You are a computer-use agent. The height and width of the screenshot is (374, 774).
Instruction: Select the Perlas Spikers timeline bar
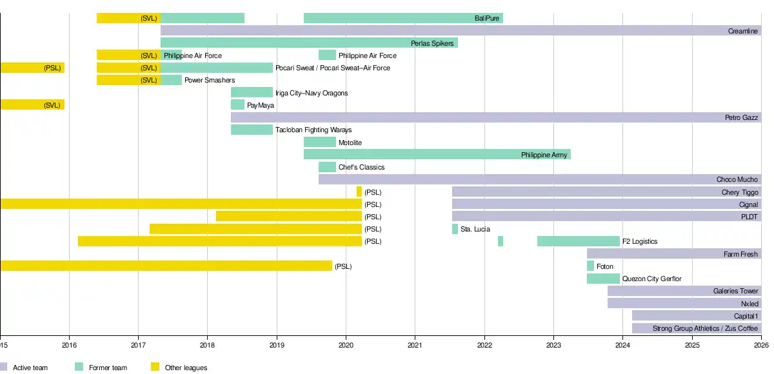click(309, 43)
